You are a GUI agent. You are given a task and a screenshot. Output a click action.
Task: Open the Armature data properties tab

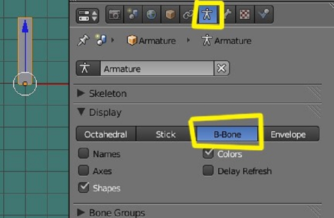tap(206, 15)
